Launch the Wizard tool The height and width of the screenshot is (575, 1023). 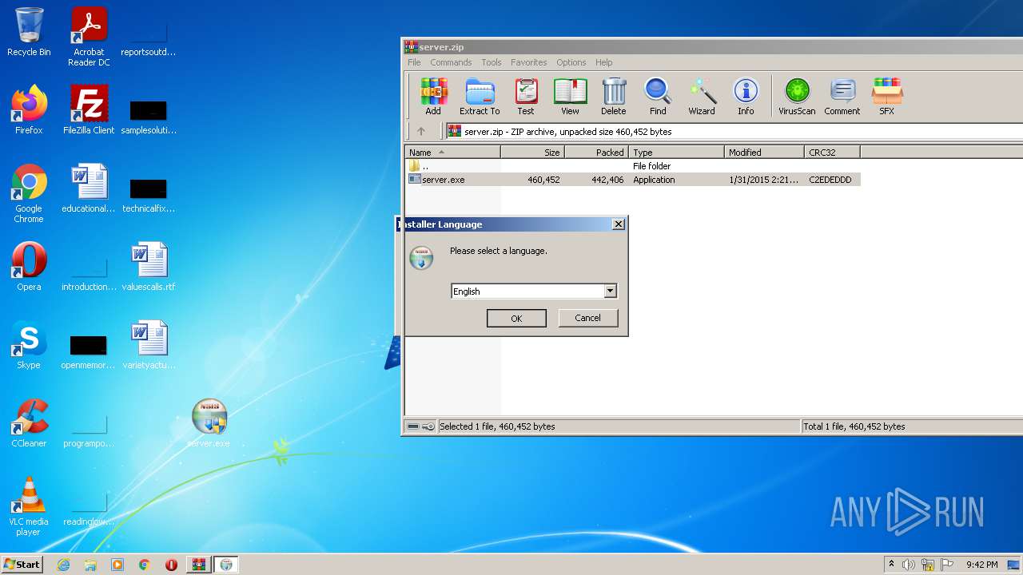click(702, 97)
